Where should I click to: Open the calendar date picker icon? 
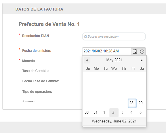click(x=135, y=52)
